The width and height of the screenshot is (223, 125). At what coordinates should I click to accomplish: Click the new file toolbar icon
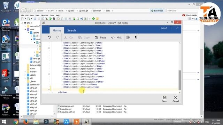tap(22, 19)
